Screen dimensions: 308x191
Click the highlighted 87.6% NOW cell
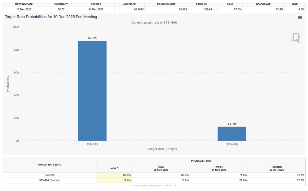click(114, 175)
